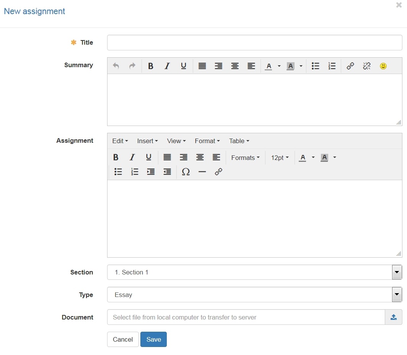Click into the Title input field
407x355 pixels.
tap(254, 42)
